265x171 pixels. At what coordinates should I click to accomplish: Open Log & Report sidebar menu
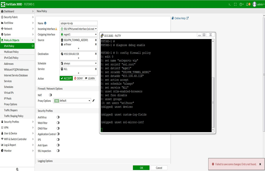coord(17,145)
